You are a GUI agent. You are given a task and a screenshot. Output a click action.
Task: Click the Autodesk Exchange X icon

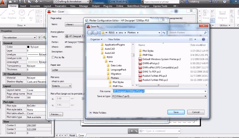[x=211, y=2]
